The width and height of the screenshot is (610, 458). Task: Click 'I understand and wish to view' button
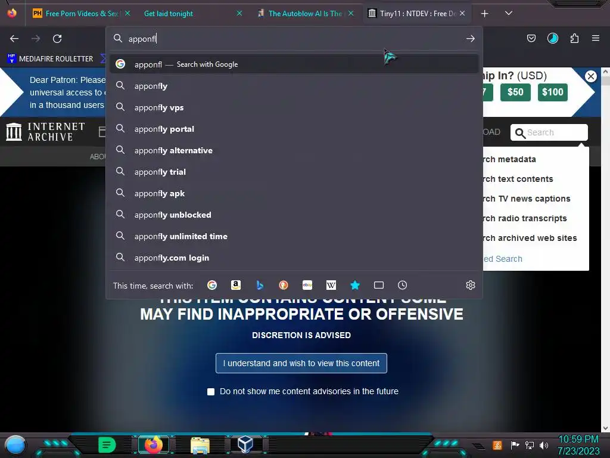[301, 363]
